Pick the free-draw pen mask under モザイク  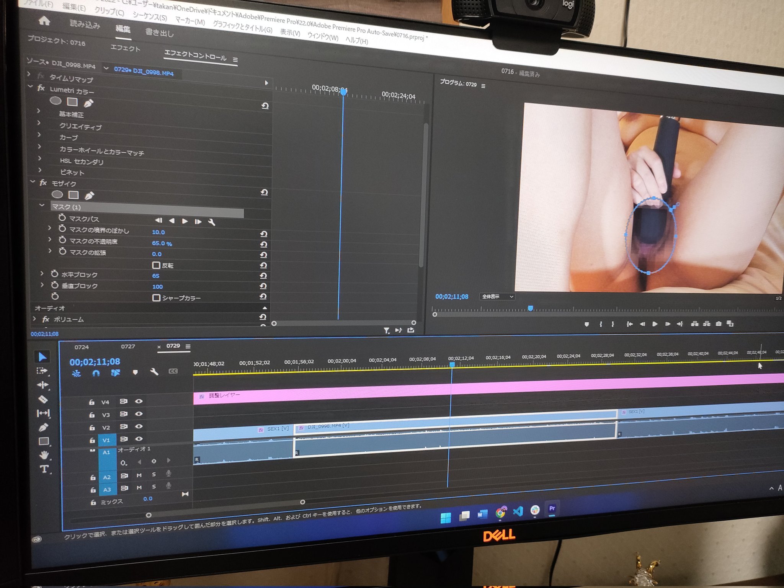click(89, 196)
